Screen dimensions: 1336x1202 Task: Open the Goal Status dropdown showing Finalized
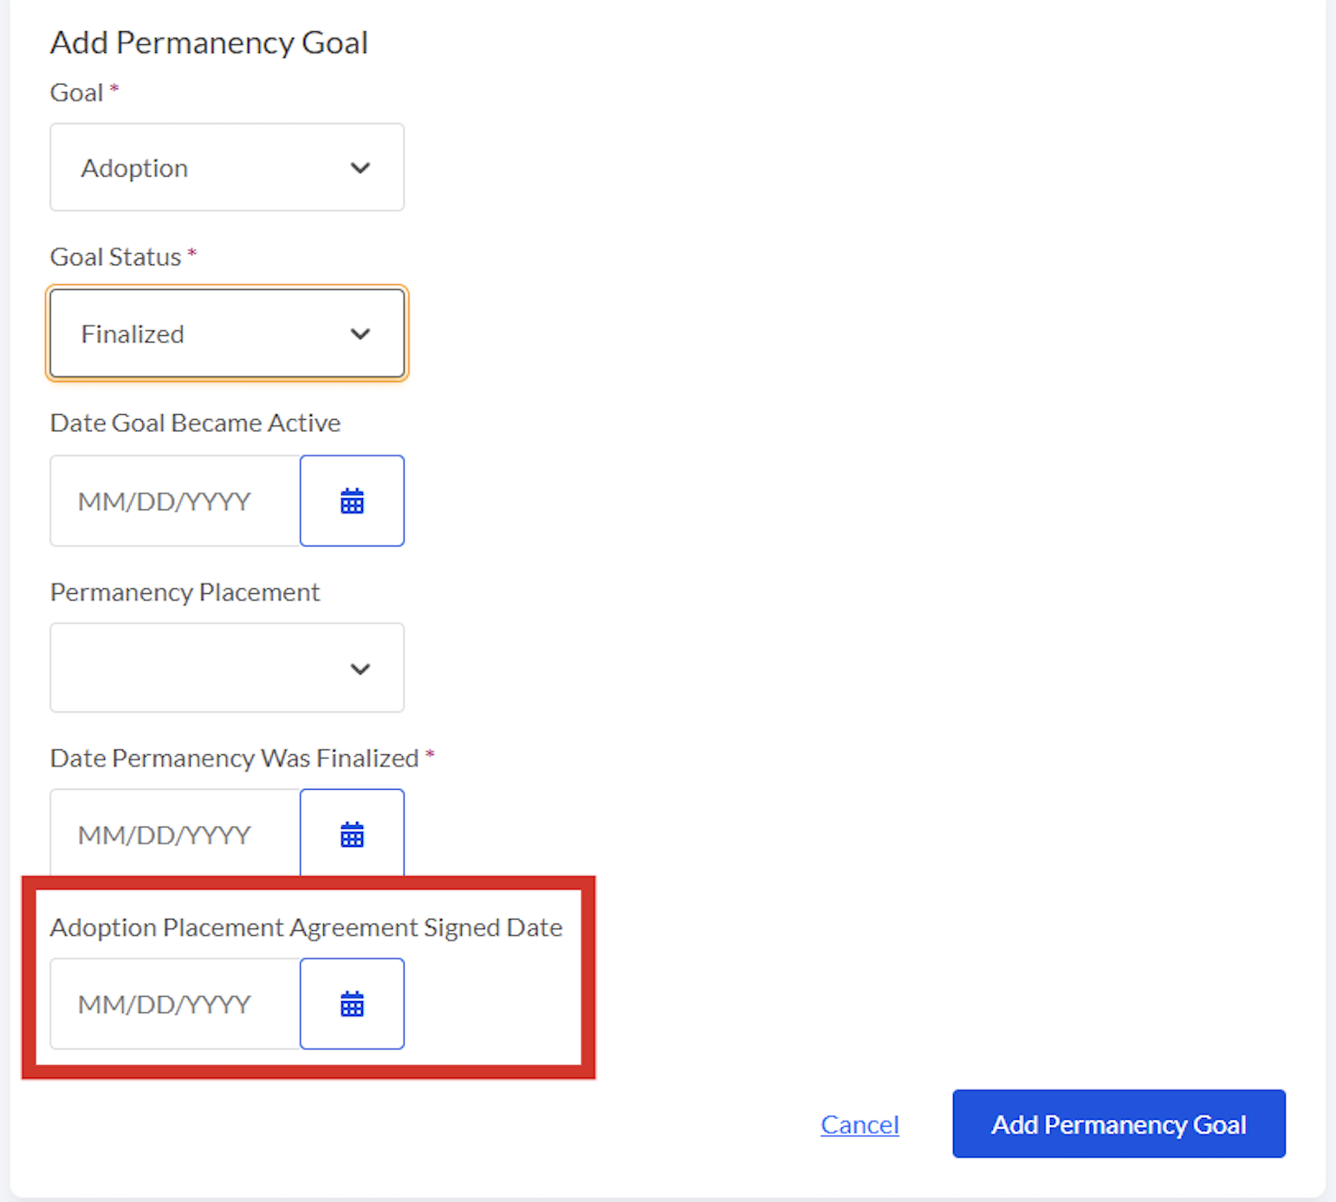tap(225, 333)
